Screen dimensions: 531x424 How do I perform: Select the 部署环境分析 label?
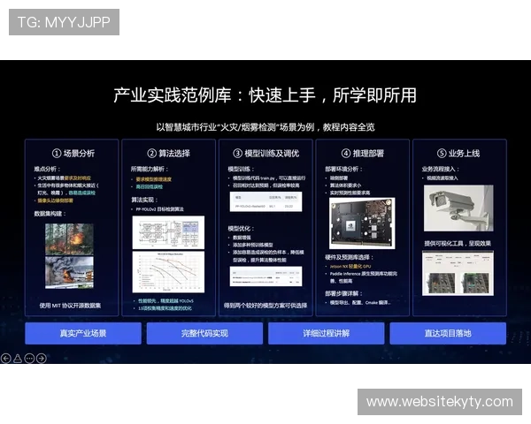(343, 169)
